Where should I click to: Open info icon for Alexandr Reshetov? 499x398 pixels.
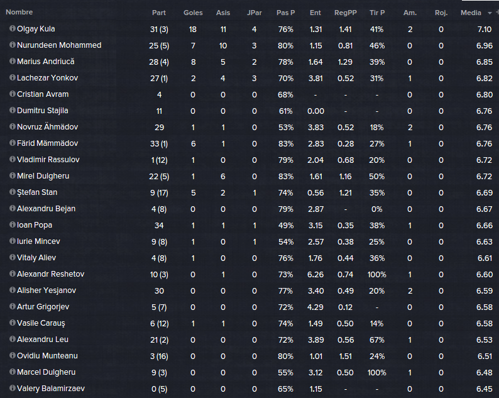pyautogui.click(x=13, y=274)
